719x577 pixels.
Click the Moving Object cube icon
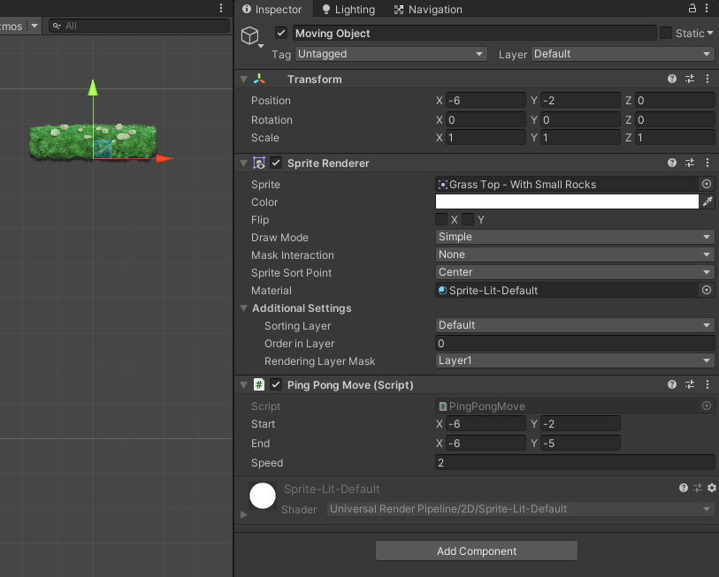[250, 35]
